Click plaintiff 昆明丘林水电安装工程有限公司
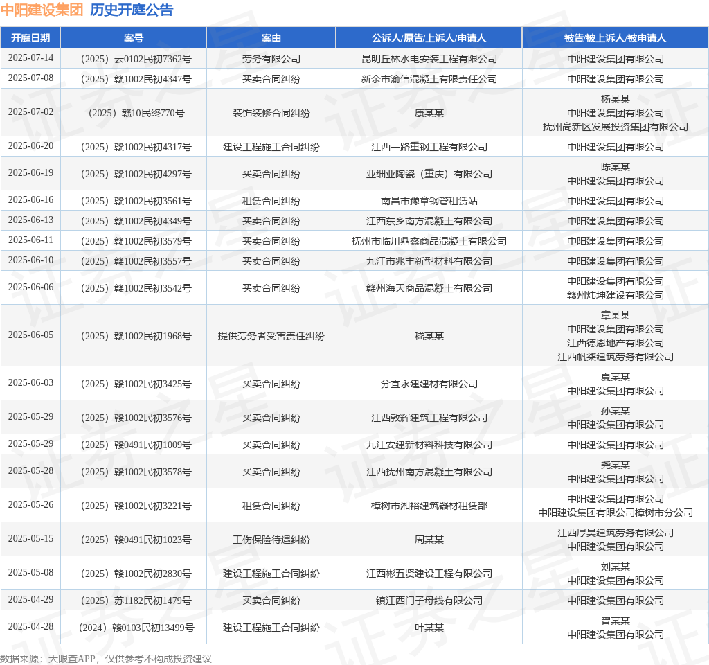The width and height of the screenshot is (709, 665). 429,59
